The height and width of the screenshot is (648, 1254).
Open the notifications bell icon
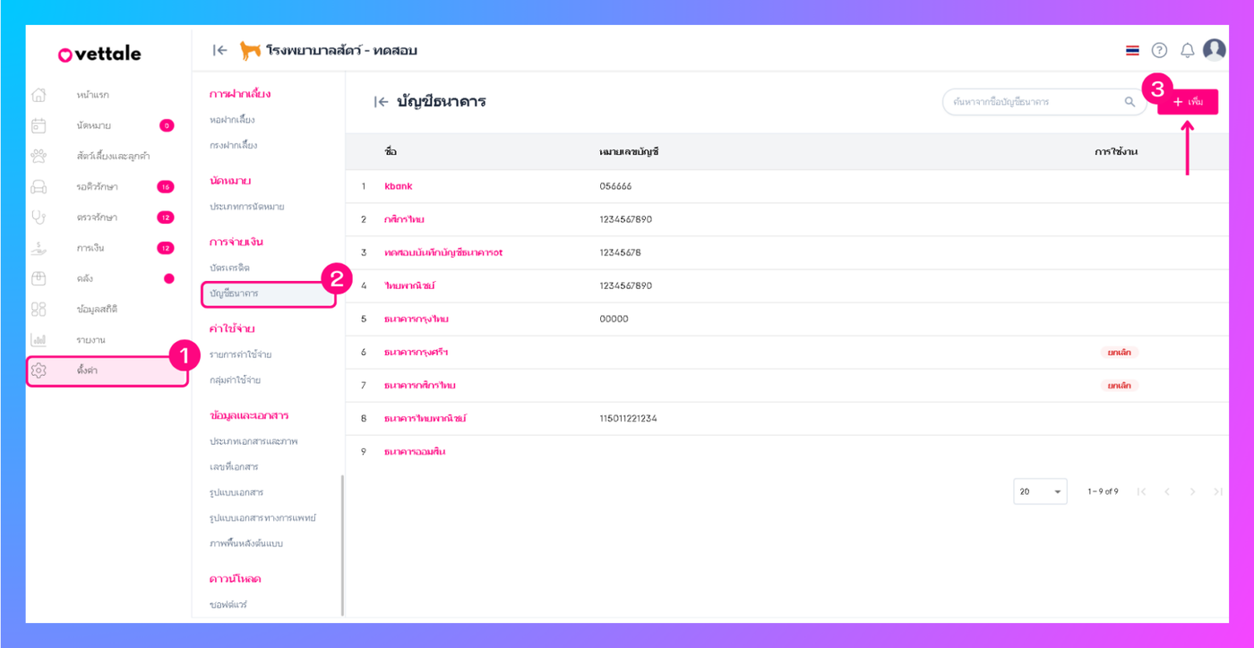[x=1188, y=50]
